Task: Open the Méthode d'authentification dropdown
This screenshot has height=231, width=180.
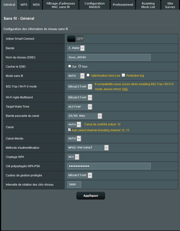Action: click(88, 148)
